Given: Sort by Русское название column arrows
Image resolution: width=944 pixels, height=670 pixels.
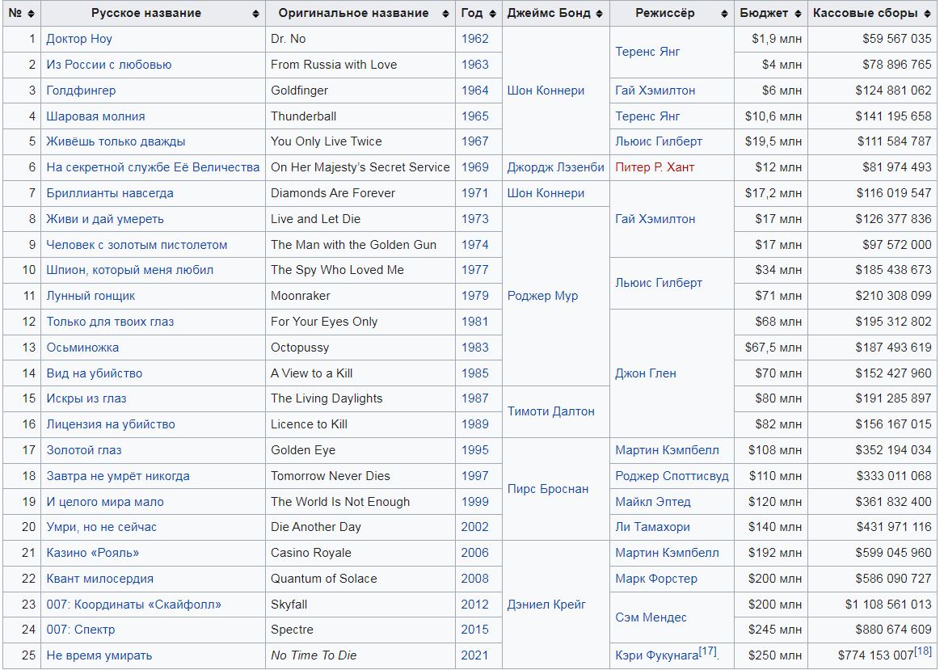Looking at the screenshot, I should pos(256,14).
